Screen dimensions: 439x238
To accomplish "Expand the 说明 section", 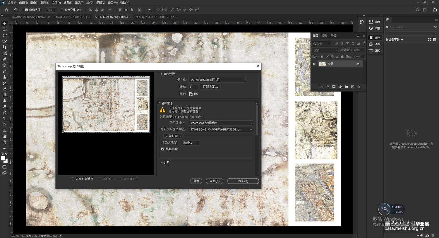I will [x=161, y=162].
